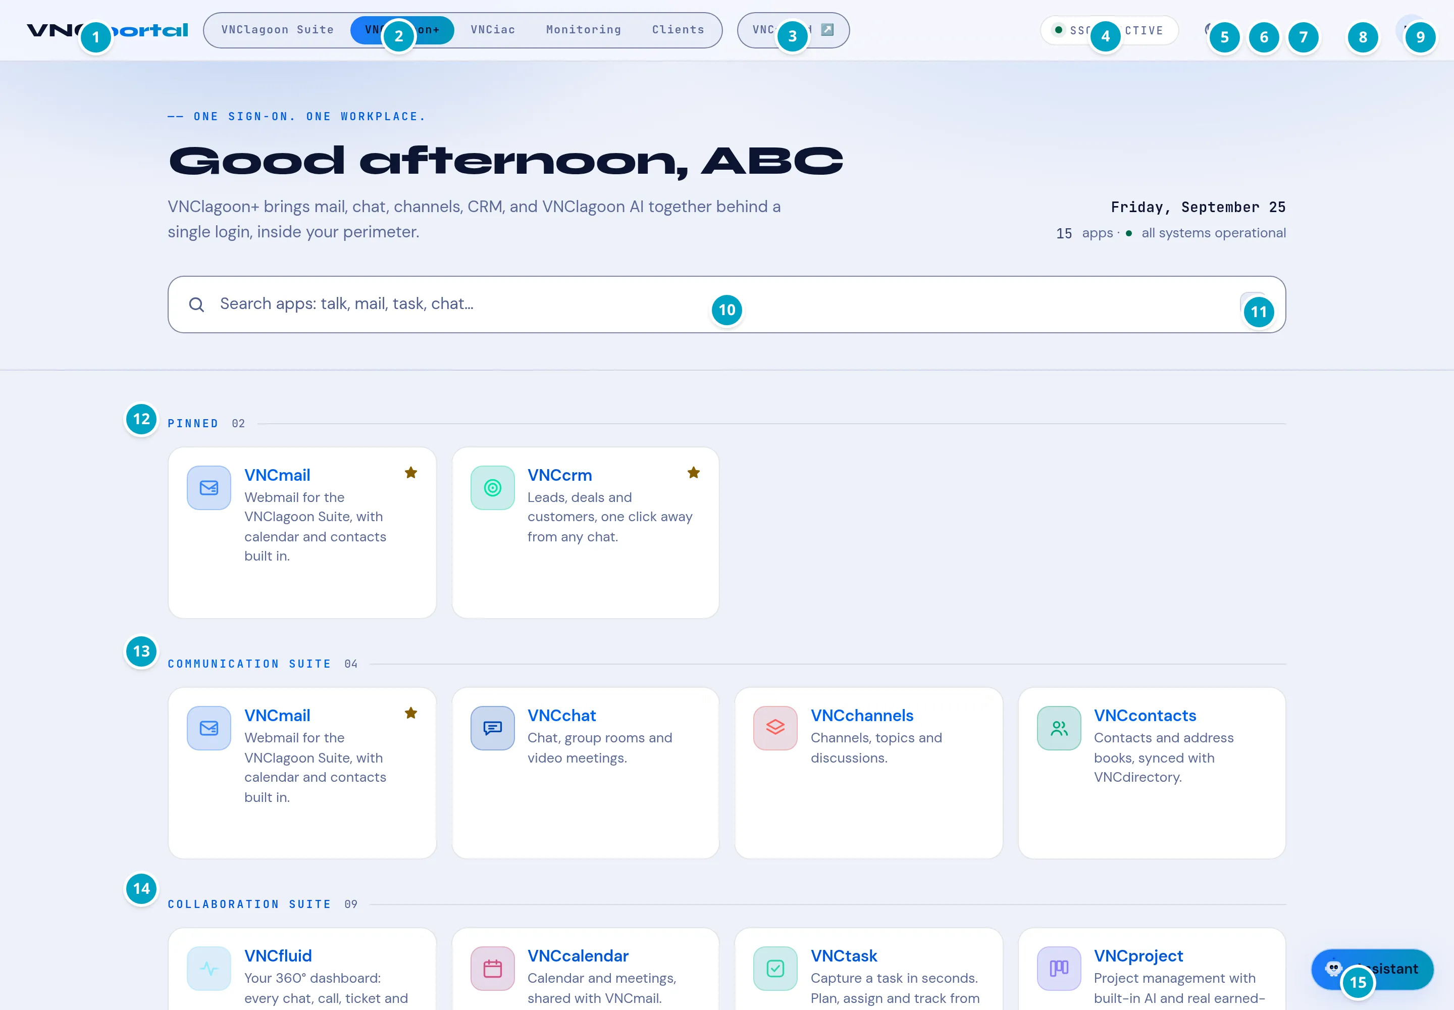Click the VNCmail envelope icon in Communication Suite
Viewport: 1454px width, 1010px height.
click(209, 728)
